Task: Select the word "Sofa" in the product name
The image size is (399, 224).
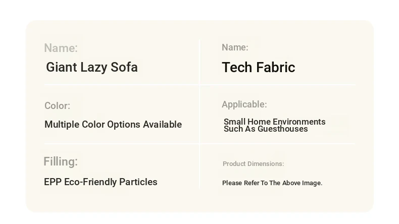Action: (x=124, y=67)
